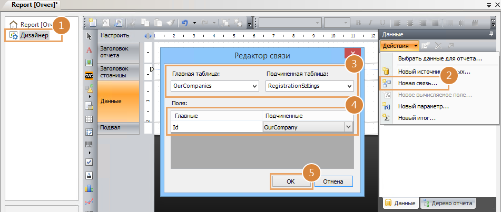Switch to Дерево отчета tab
The height and width of the screenshot is (212, 501).
tap(448, 203)
